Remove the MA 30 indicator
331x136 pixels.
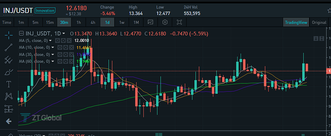pos(71,55)
